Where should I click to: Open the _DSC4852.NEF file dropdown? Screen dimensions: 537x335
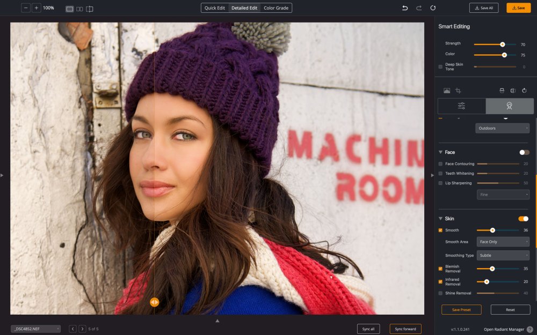[35, 329]
